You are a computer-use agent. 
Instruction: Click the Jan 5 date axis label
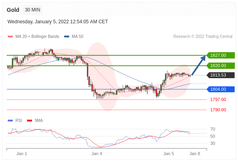coord(169,154)
